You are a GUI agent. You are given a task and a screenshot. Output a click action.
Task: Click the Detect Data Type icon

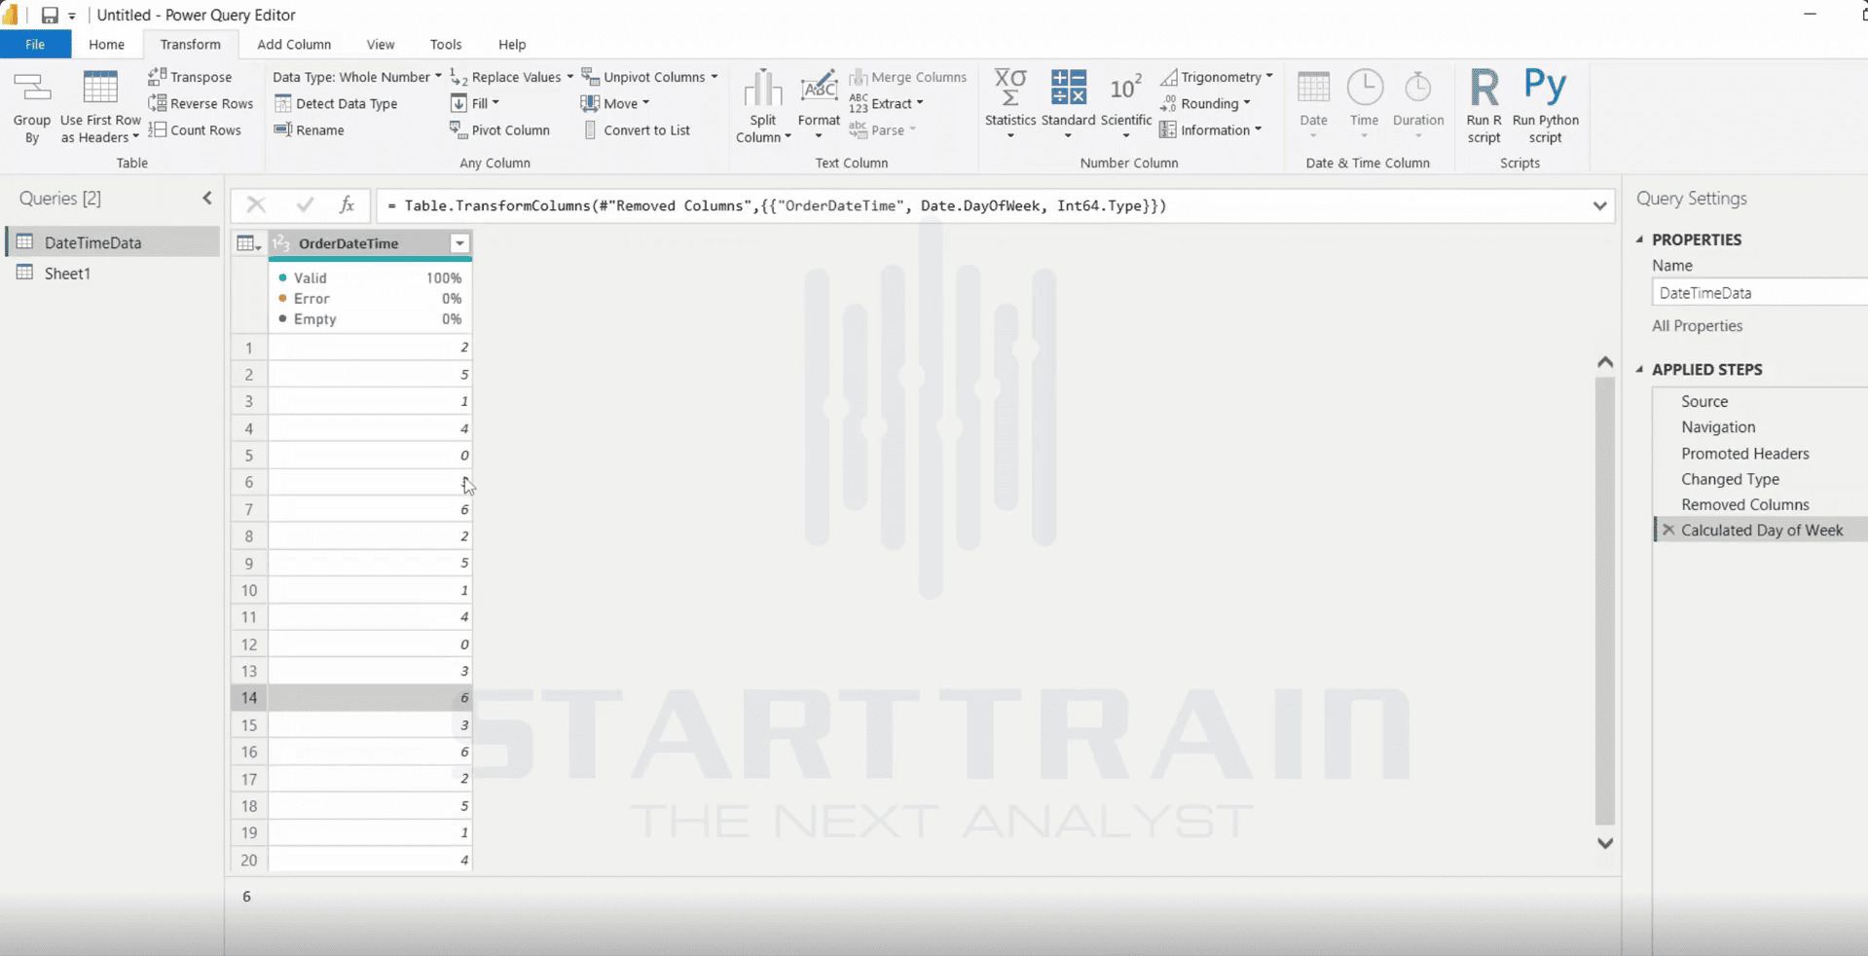tap(283, 103)
